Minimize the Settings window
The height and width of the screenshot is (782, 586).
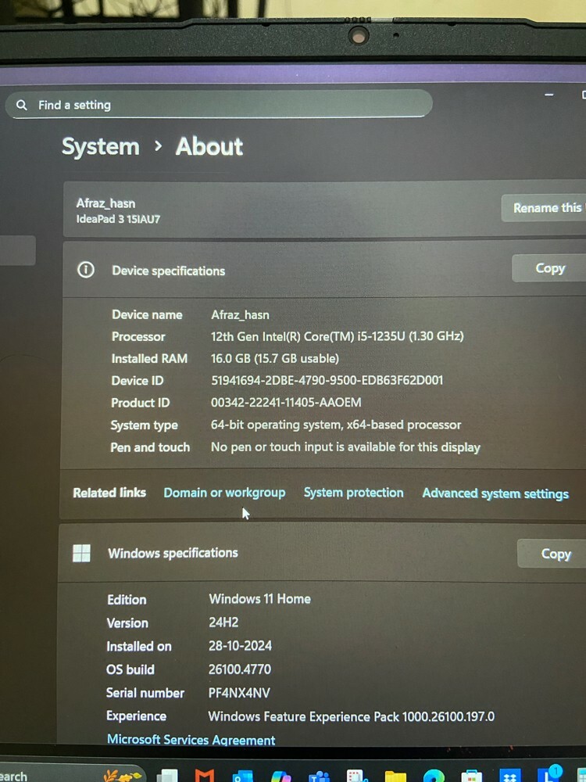coord(549,95)
